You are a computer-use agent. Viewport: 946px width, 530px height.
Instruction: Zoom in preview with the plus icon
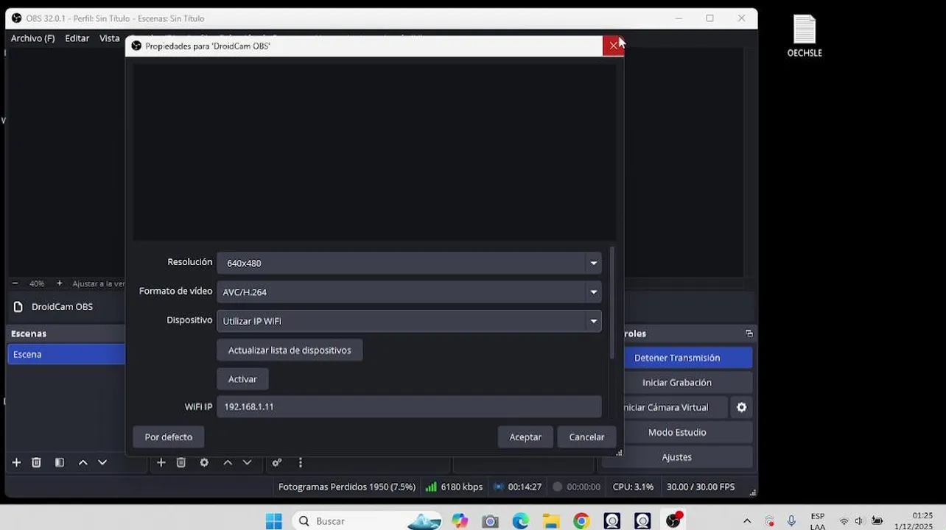60,283
